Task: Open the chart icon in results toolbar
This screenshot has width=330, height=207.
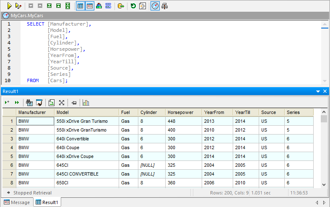Action: [86, 103]
